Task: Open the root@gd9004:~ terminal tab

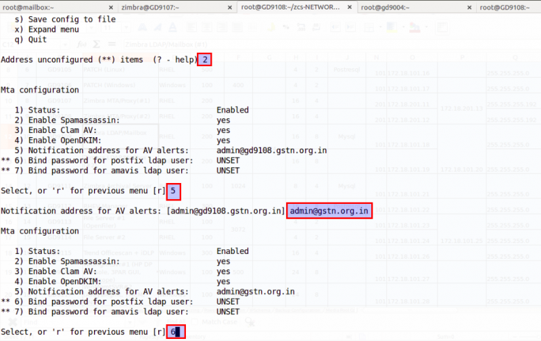Action: tap(416, 7)
